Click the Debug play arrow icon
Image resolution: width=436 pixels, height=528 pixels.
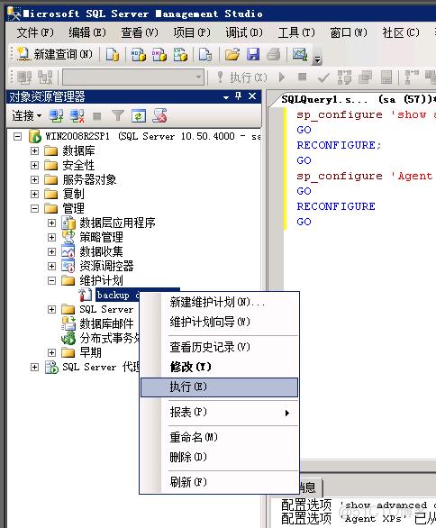(282, 77)
